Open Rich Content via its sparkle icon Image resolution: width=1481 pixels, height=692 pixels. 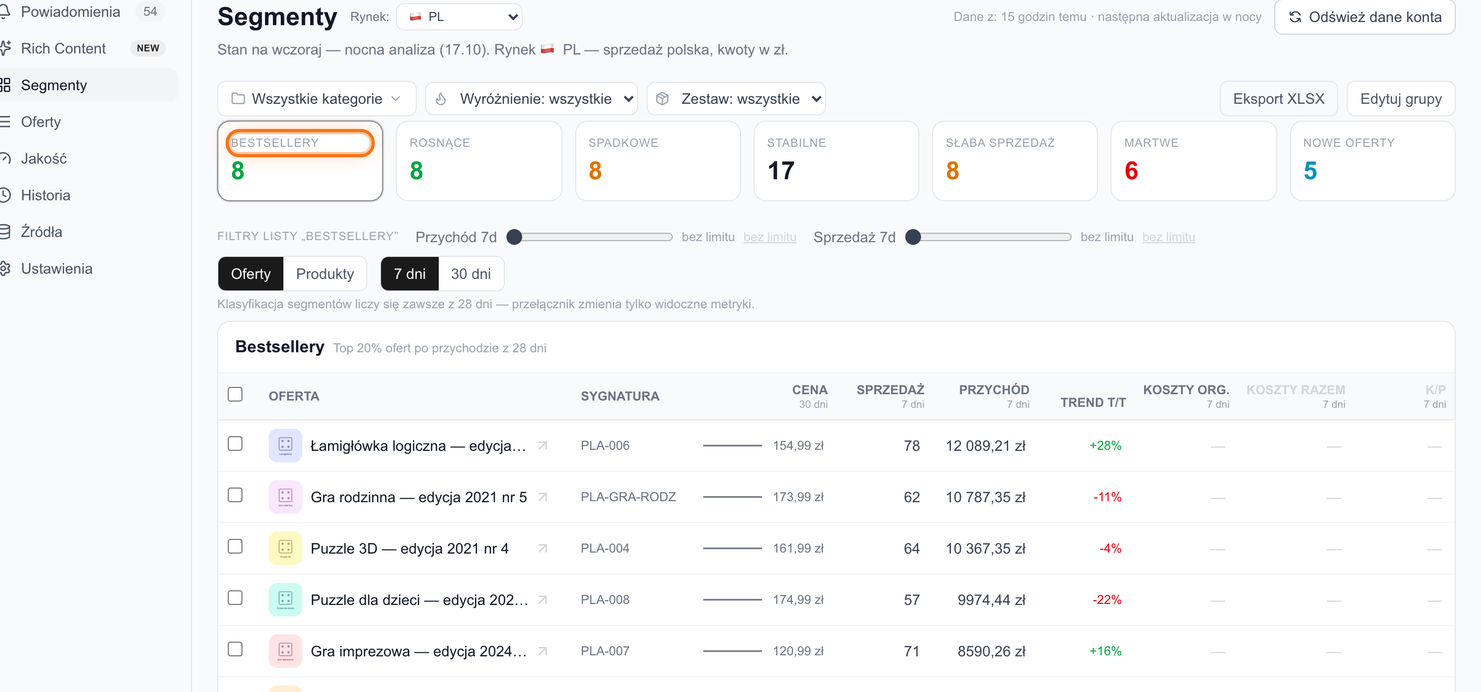[5, 48]
